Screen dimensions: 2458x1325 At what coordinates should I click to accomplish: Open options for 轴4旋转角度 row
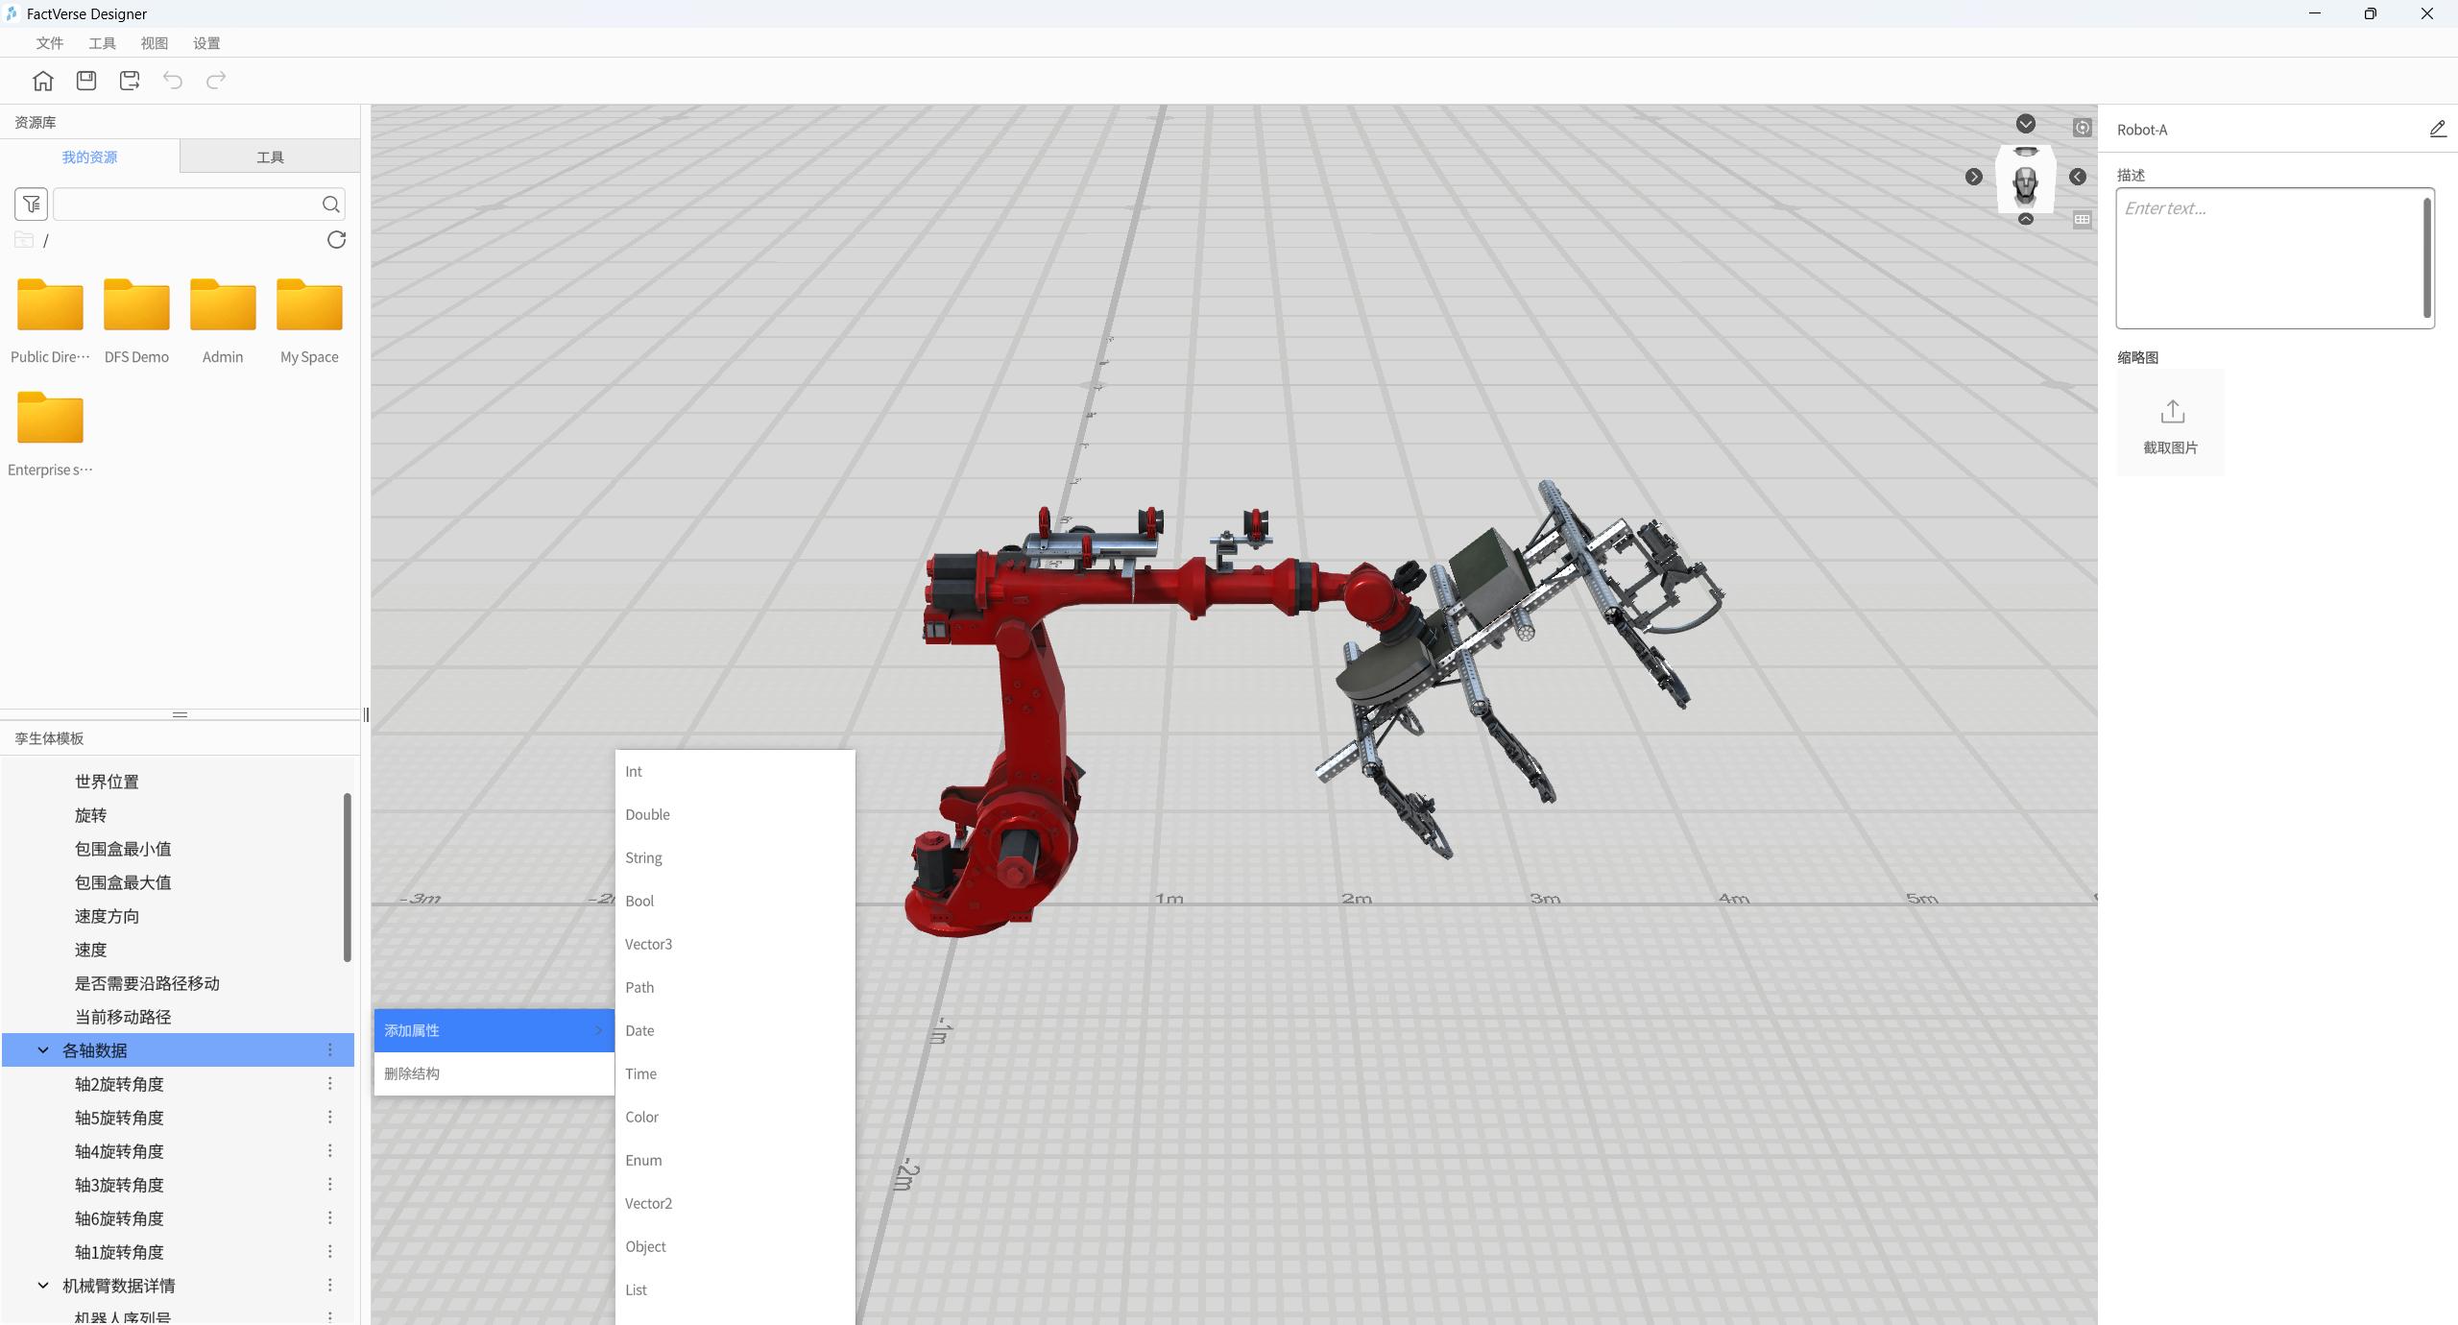point(330,1150)
